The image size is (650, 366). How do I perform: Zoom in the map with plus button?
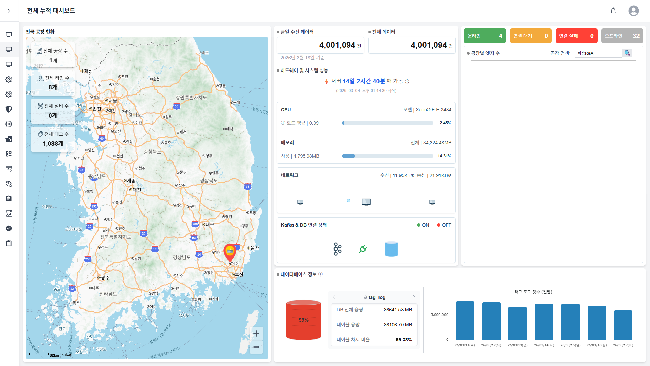click(256, 333)
